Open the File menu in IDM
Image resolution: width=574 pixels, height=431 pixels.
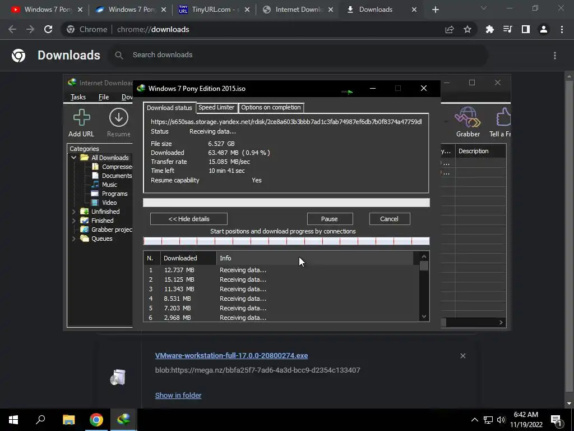(x=104, y=97)
